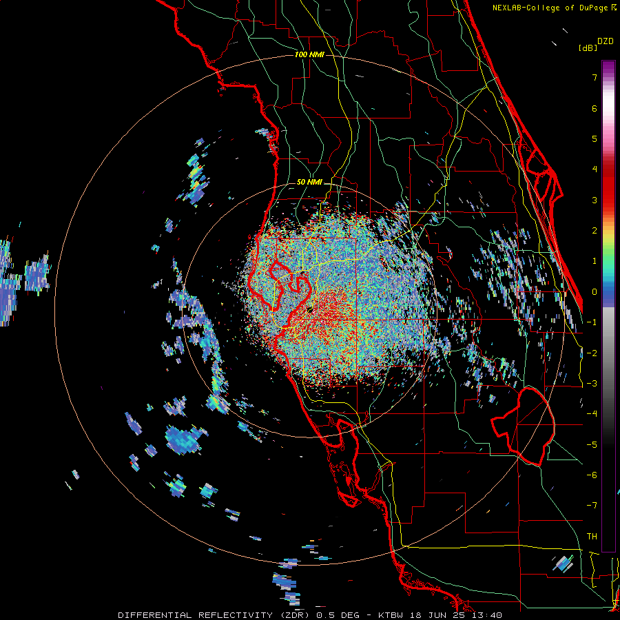Image resolution: width=620 pixels, height=620 pixels.
Task: Click the 6 value on the scale
Action: tap(595, 108)
